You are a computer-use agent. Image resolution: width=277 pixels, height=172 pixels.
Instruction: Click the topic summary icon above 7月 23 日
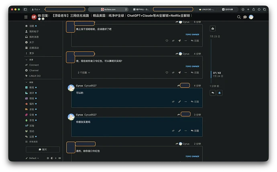coord(213,28)
